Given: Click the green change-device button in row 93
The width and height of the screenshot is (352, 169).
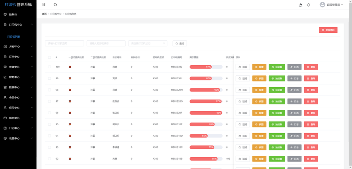Looking at the screenshot, I should [277, 148].
